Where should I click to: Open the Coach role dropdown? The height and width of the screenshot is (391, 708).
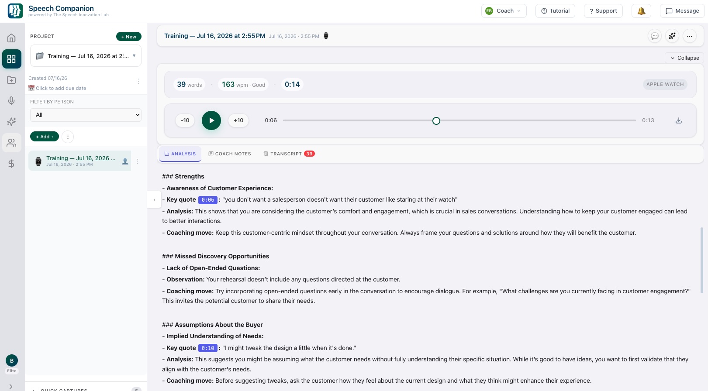[504, 11]
